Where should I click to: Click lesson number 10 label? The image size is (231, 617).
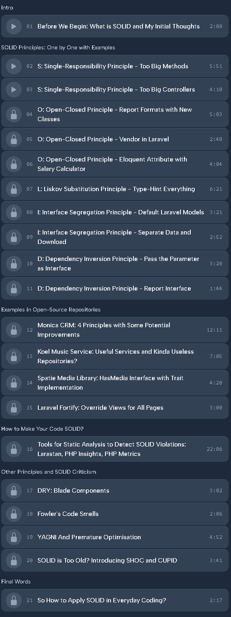[30, 264]
